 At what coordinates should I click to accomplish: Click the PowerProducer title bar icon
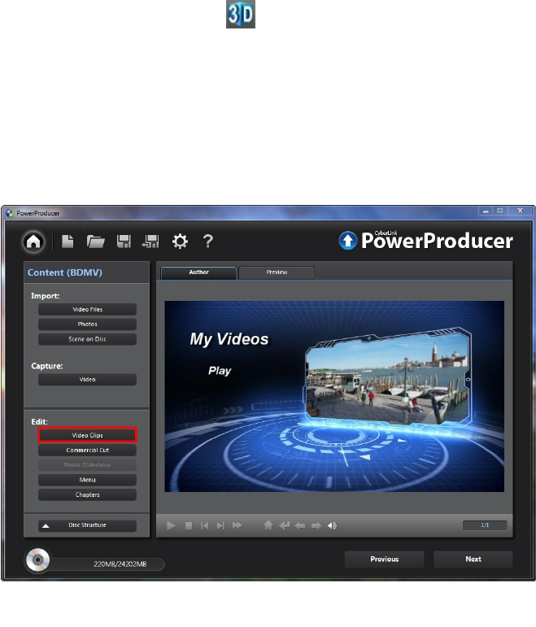pos(10,213)
